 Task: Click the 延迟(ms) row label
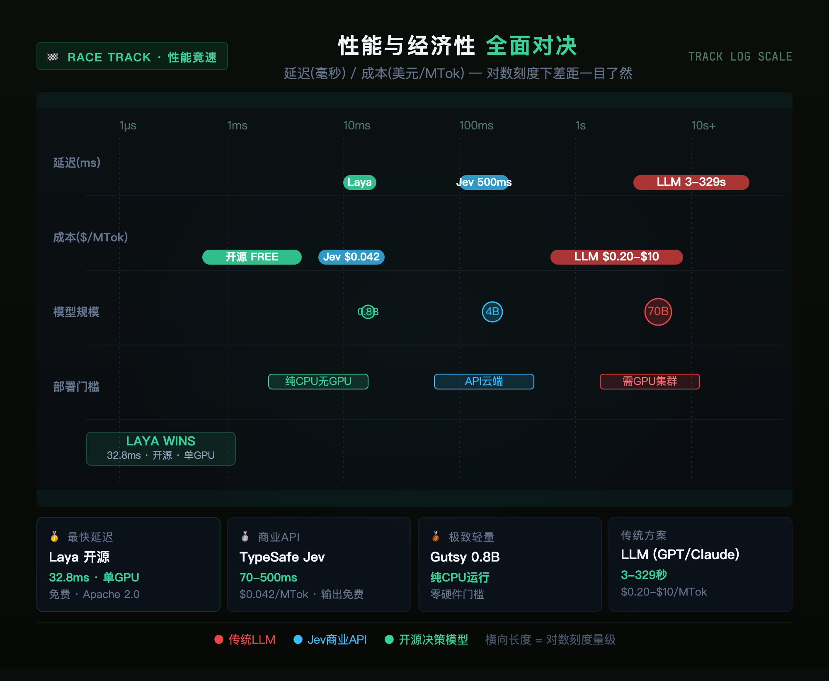point(77,163)
